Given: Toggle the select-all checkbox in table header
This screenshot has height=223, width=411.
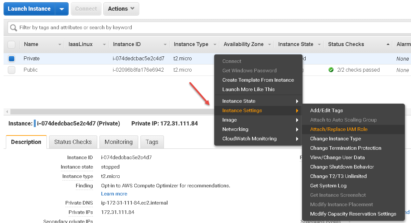Looking at the screenshot, I should point(11,44).
